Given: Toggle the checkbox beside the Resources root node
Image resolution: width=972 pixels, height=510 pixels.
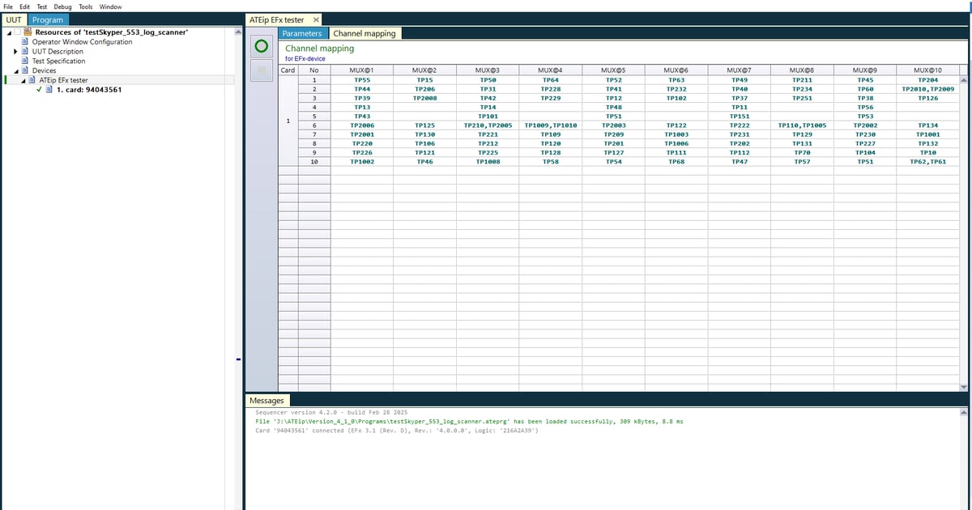Looking at the screenshot, I should click(x=17, y=32).
